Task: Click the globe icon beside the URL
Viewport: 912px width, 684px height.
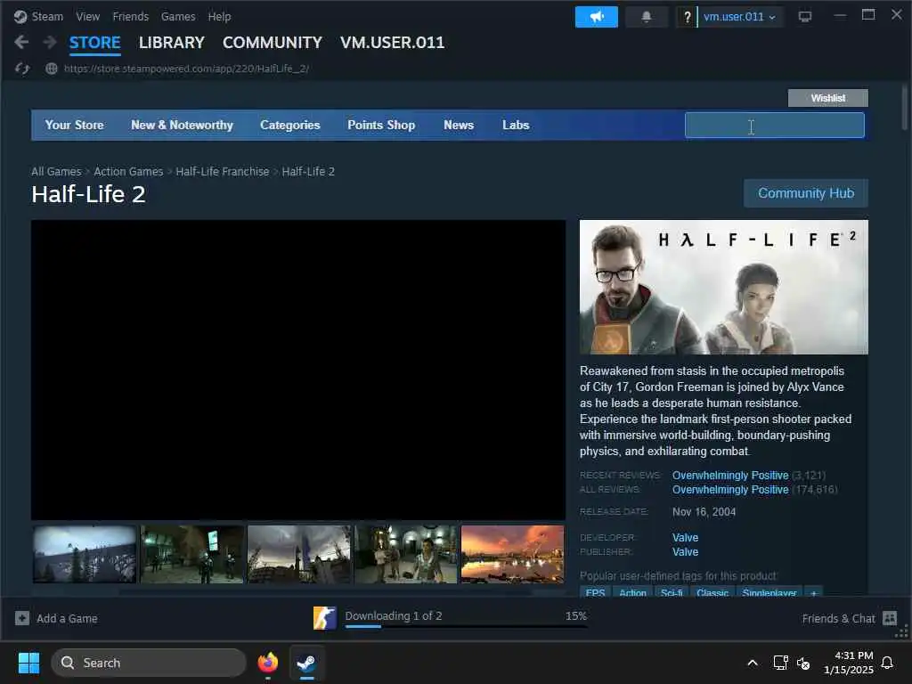Action: tap(51, 69)
